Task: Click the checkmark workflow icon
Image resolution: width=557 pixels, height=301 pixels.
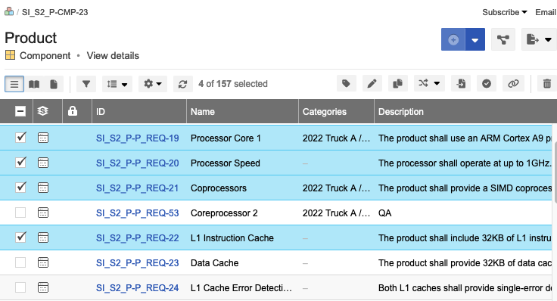Action: click(487, 84)
